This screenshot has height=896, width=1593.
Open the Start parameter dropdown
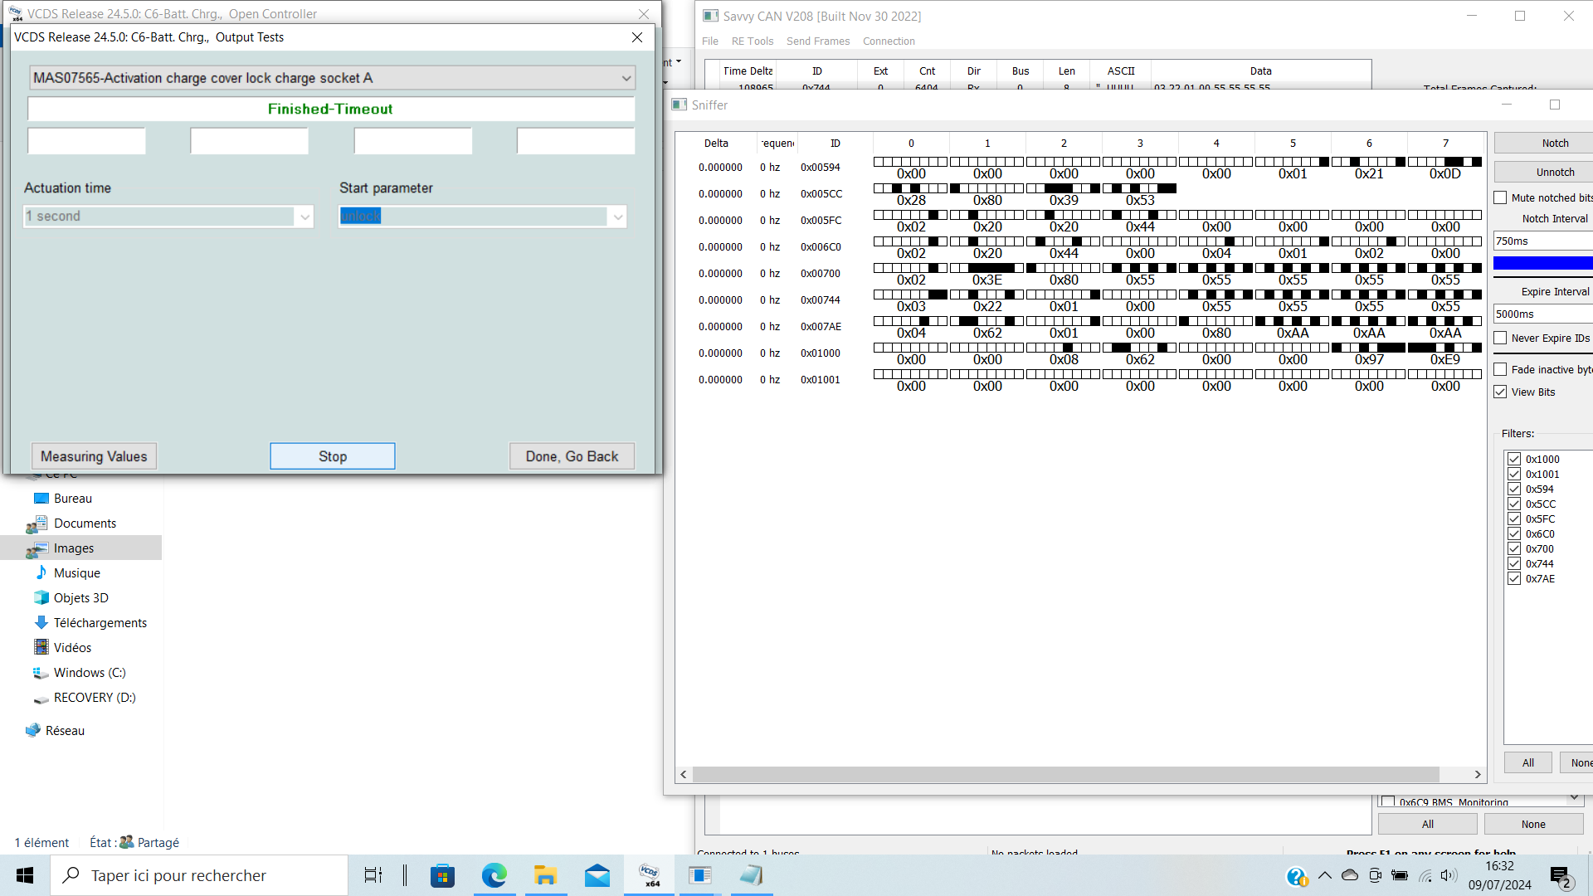click(x=617, y=217)
